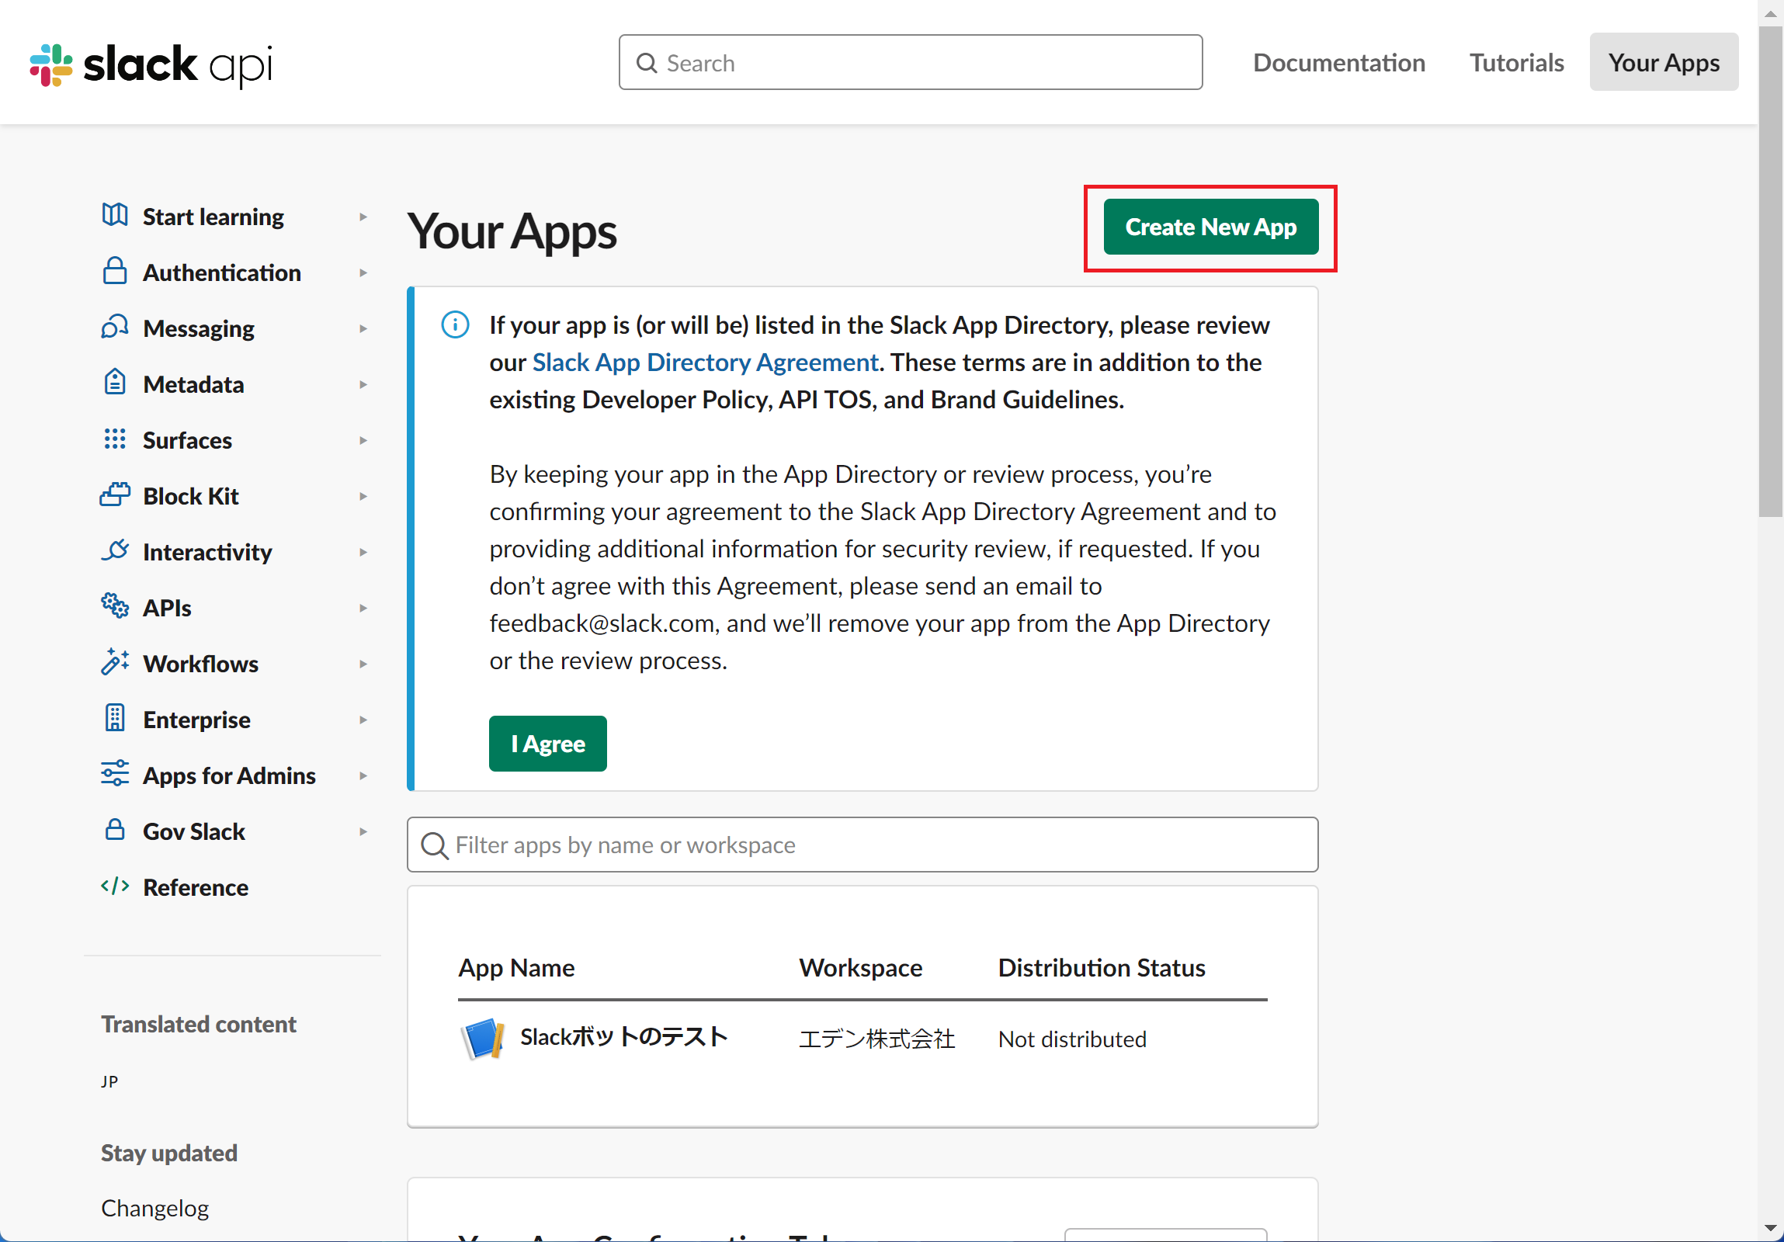Expand the Workflows section arrow
Viewport: 1784px width, 1242px height.
pos(363,664)
